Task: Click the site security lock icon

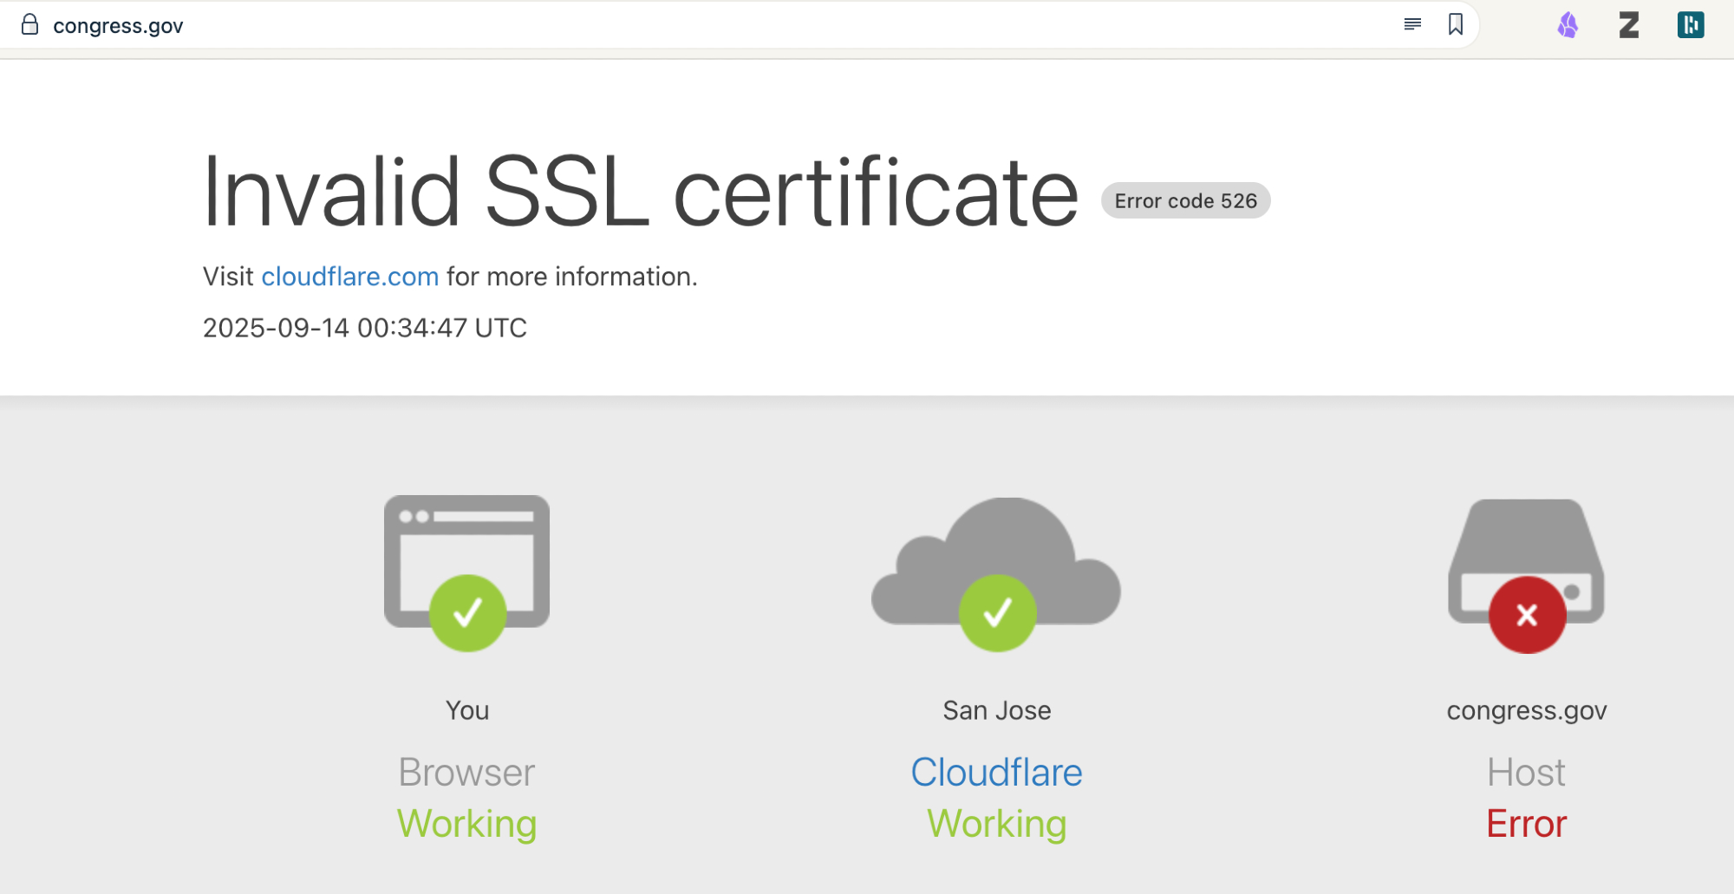Action: (29, 25)
